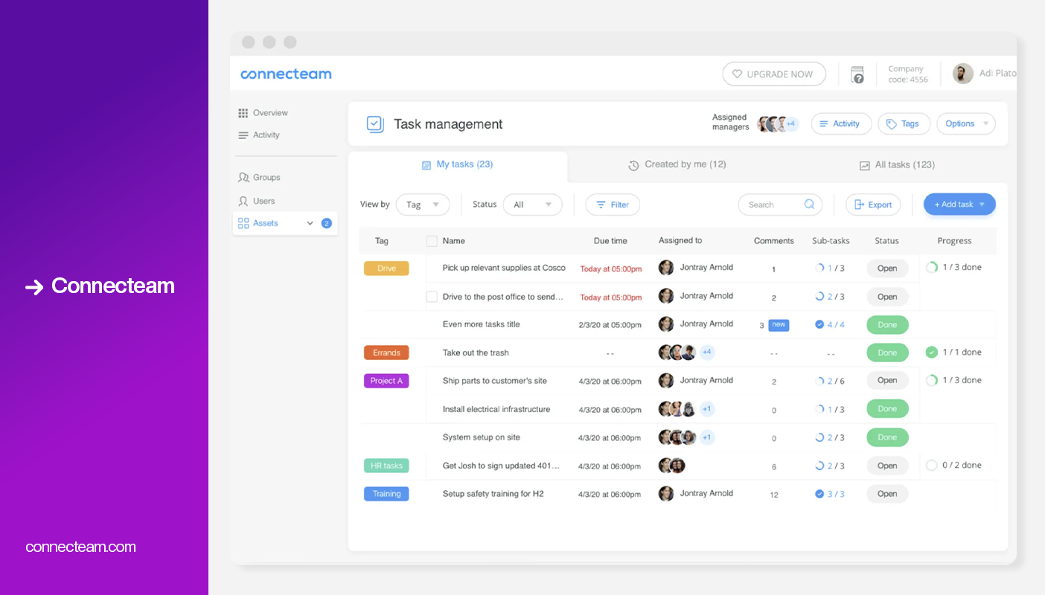Click the Users person icon in sidebar
The width and height of the screenshot is (1045, 595).
[x=243, y=201]
